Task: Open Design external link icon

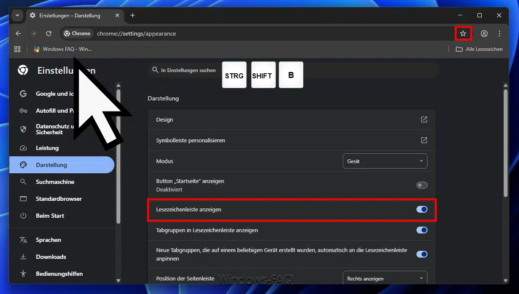Action: click(424, 119)
